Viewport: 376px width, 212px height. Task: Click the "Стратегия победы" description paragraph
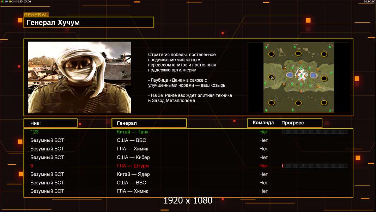182,62
